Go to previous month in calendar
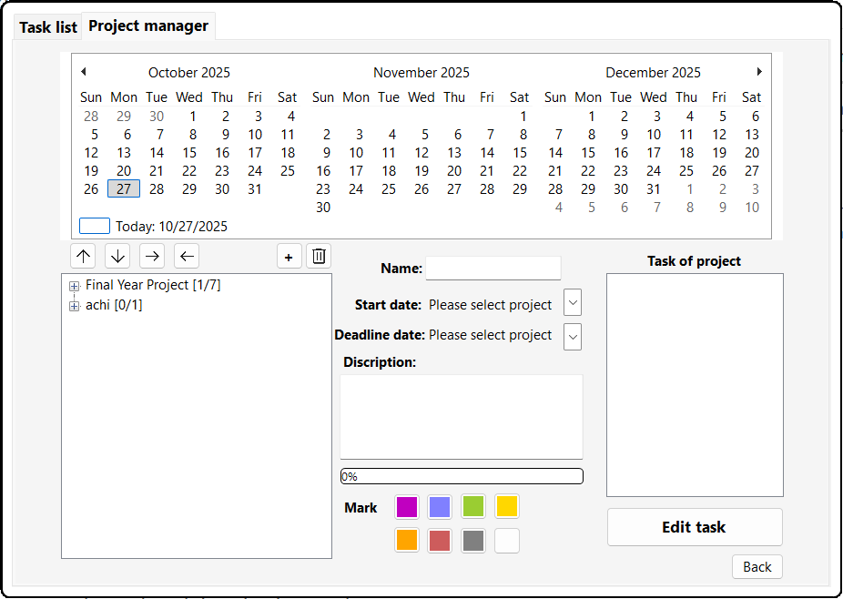 pos(83,72)
